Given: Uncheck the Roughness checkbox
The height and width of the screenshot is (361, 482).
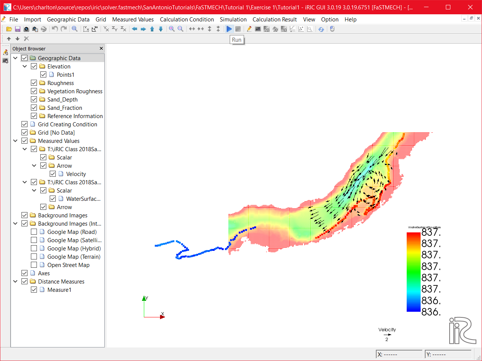Looking at the screenshot, I should [34, 83].
